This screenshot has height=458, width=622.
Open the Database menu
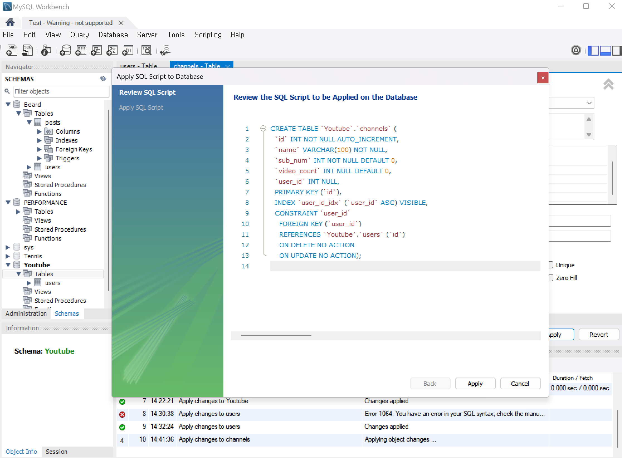click(113, 35)
